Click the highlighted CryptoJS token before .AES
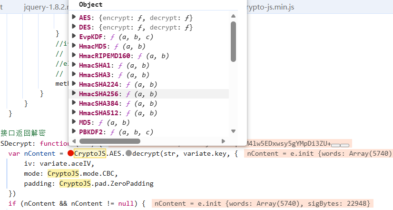This screenshot has width=393, height=210. coord(90,153)
